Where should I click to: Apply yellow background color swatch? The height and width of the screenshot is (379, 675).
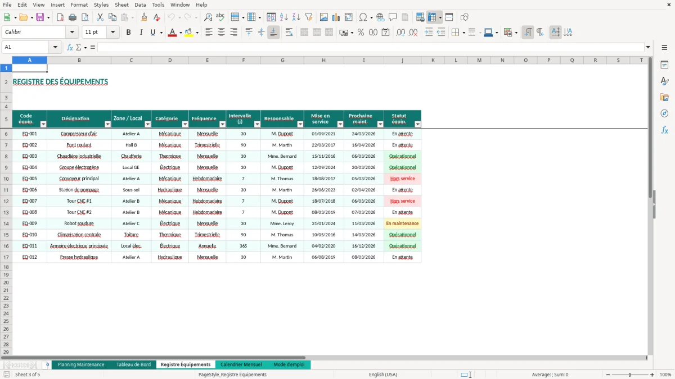189,33
